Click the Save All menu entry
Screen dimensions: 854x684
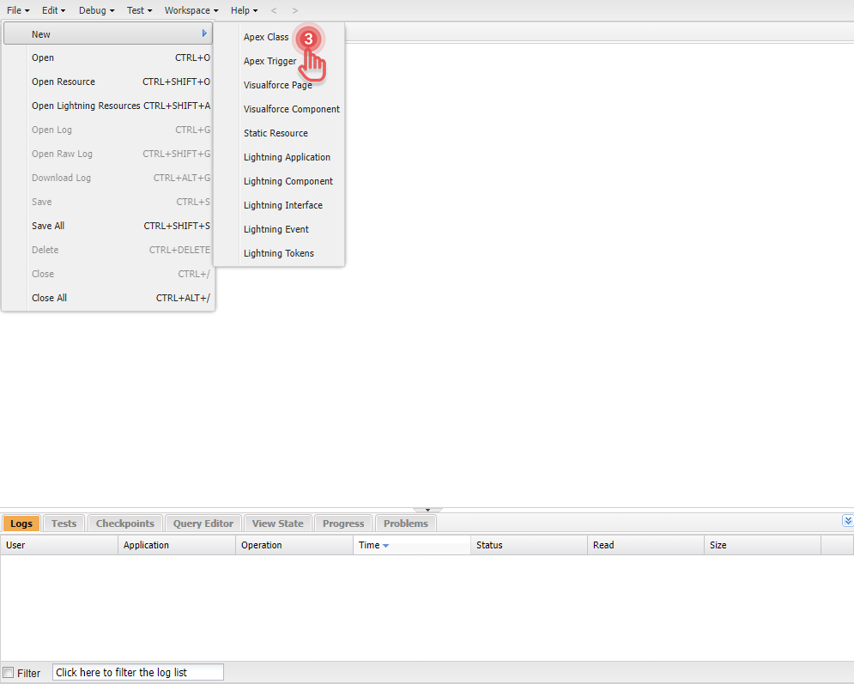coord(48,226)
